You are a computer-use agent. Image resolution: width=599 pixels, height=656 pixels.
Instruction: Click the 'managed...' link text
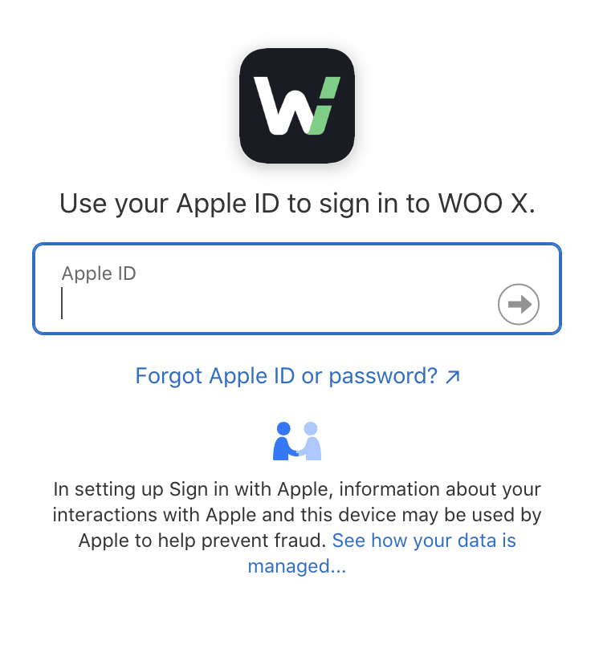(297, 566)
